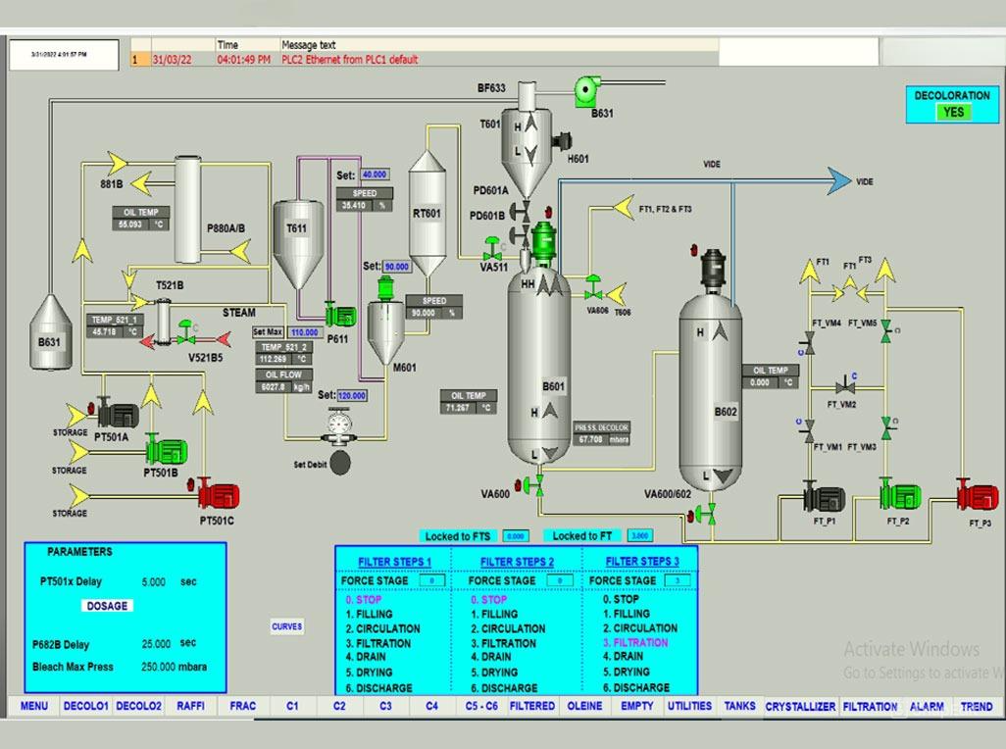The image size is (1006, 749).
Task: Switch to the ALARM screen tab
Action: pyautogui.click(x=926, y=706)
